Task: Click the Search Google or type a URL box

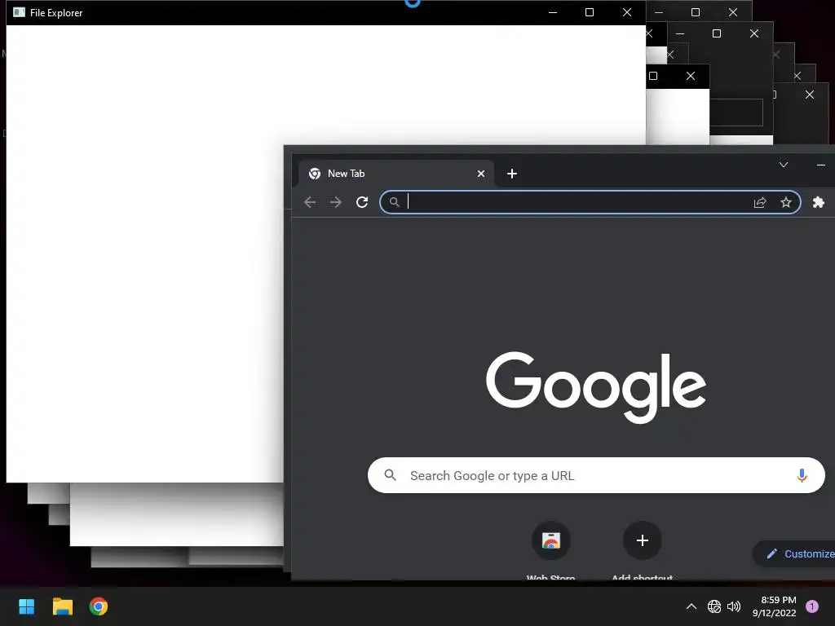Action: tap(596, 475)
